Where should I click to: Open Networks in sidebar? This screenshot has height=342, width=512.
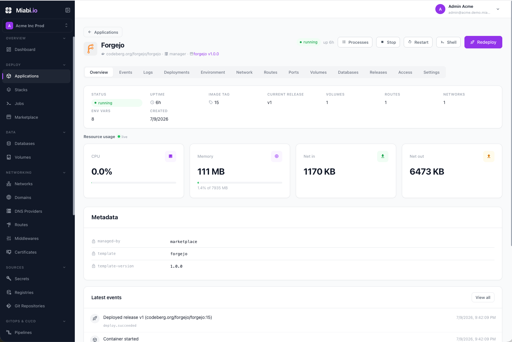[36, 184]
